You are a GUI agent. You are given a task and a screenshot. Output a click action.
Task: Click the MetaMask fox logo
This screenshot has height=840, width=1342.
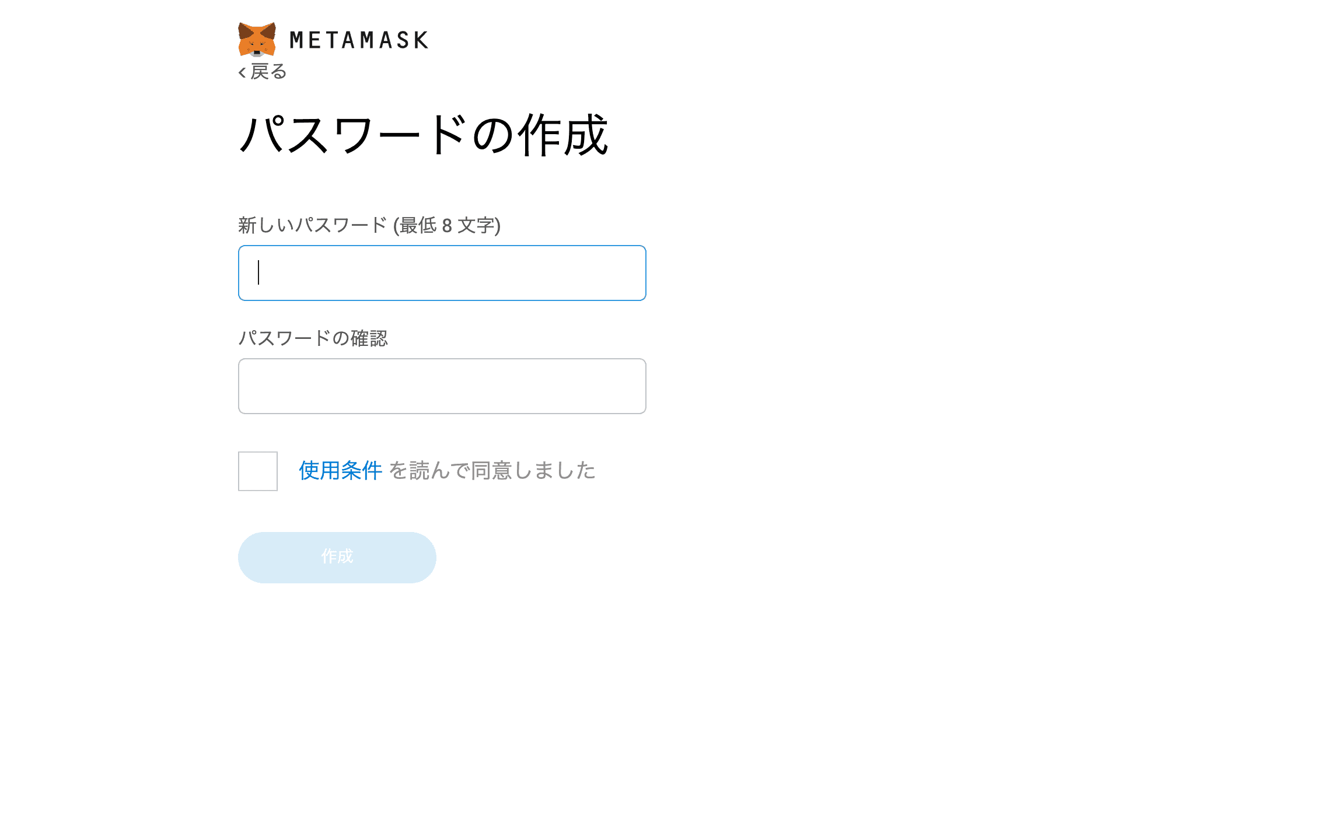point(257,39)
